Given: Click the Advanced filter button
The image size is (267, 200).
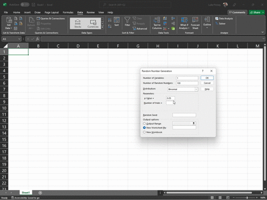Looking at the screenshot, I should click(x=140, y=28).
